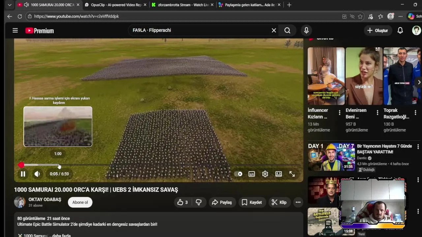The width and height of the screenshot is (422, 237).
Task: Open Toprak Razgatlıoğlu short thumbnail
Action: (x=402, y=76)
